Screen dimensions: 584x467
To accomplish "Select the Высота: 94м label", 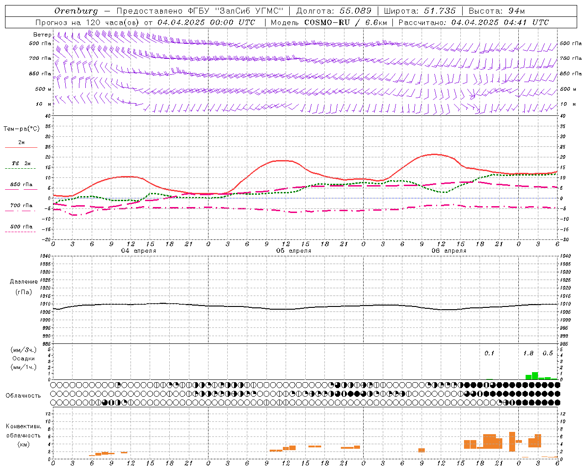I will (x=497, y=11).
